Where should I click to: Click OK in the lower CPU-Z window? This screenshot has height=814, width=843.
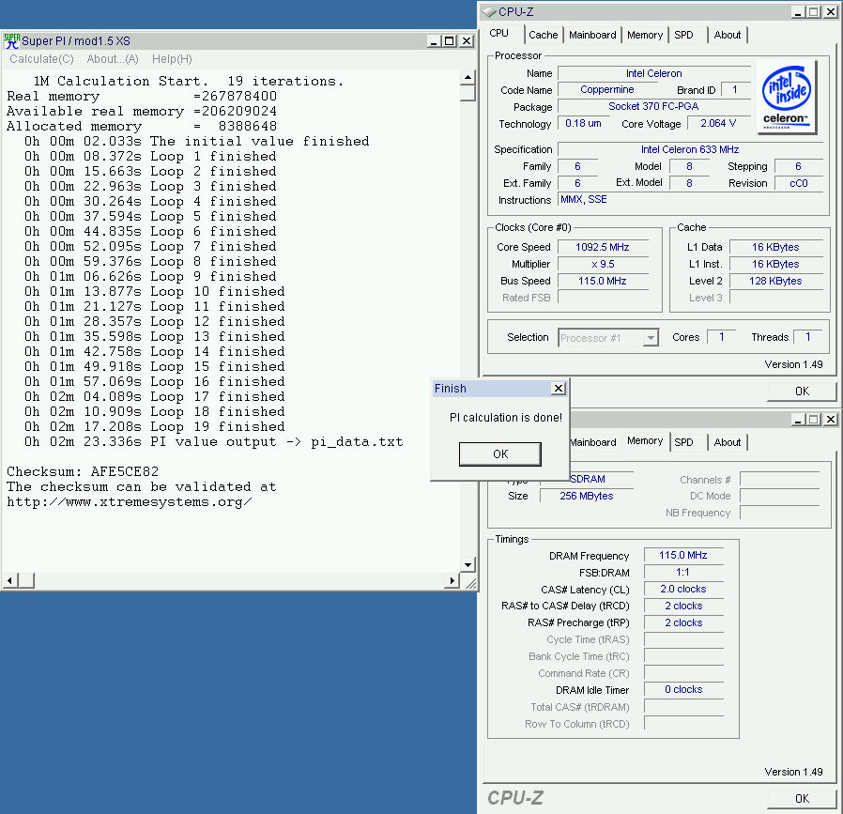802,799
